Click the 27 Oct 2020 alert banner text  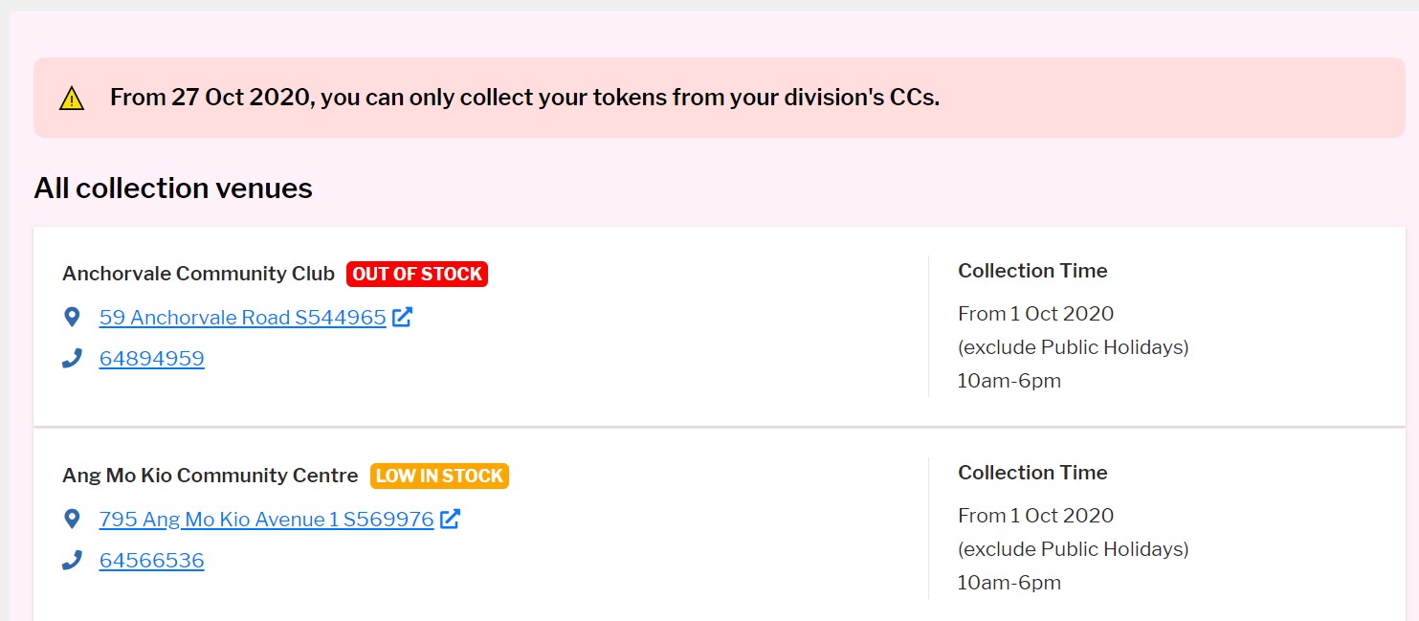click(524, 98)
